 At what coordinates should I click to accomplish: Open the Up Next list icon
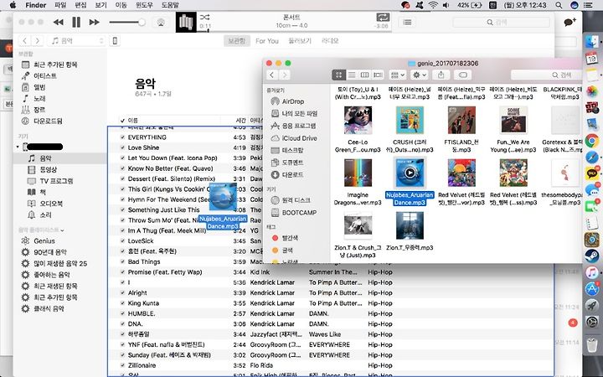pyautogui.click(x=407, y=23)
